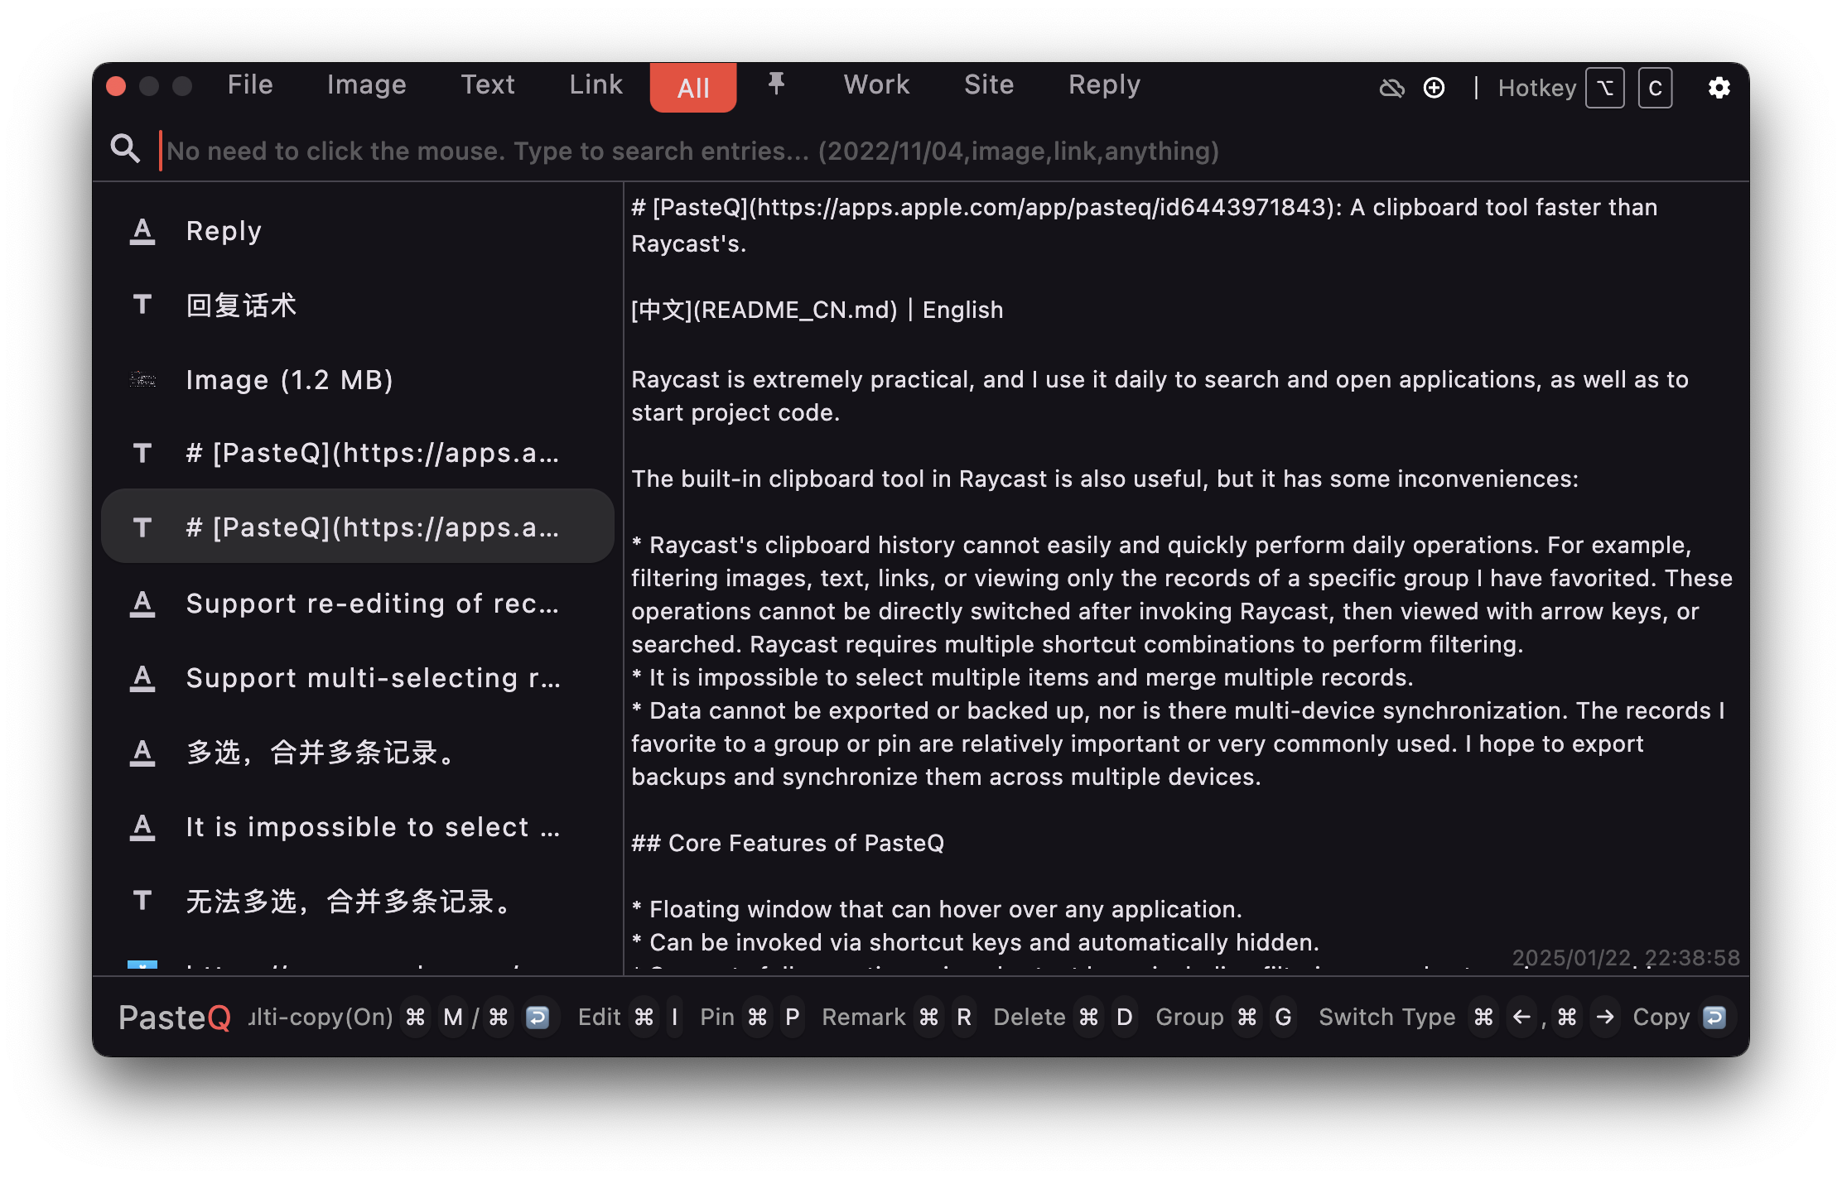1842x1179 pixels.
Task: Select the 多选，合并多条记录。 entry
Action: 358,753
